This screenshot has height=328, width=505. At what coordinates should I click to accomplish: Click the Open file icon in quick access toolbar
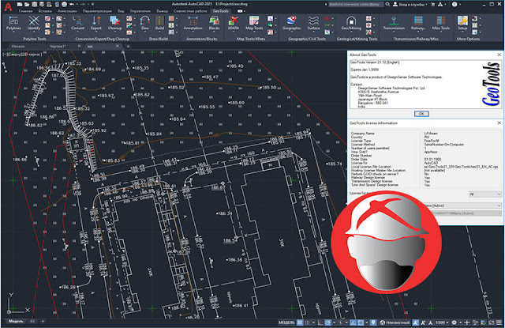pyautogui.click(x=28, y=4)
